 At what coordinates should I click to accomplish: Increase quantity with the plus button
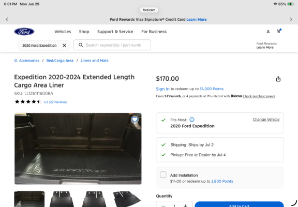coord(185,205)
